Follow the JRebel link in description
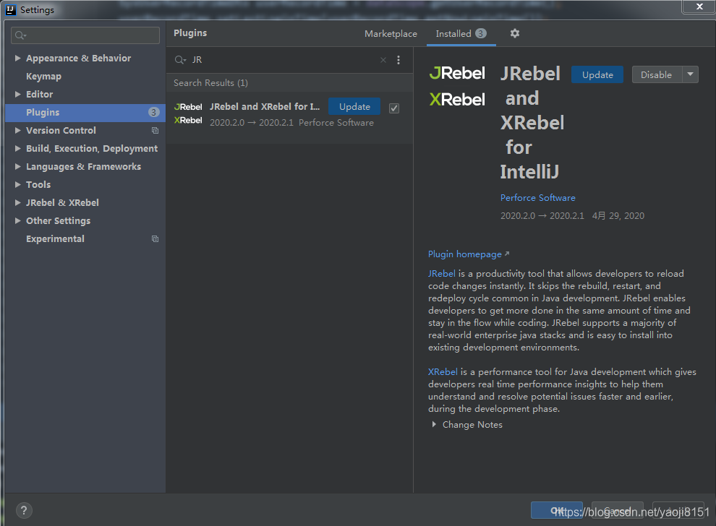 (x=442, y=274)
